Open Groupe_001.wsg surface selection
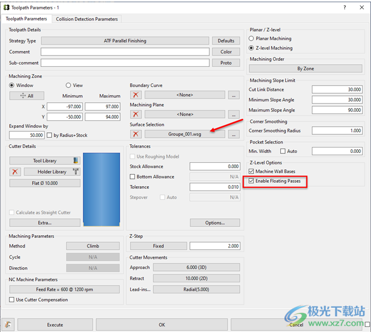The height and width of the screenshot is (332, 371). [185, 134]
